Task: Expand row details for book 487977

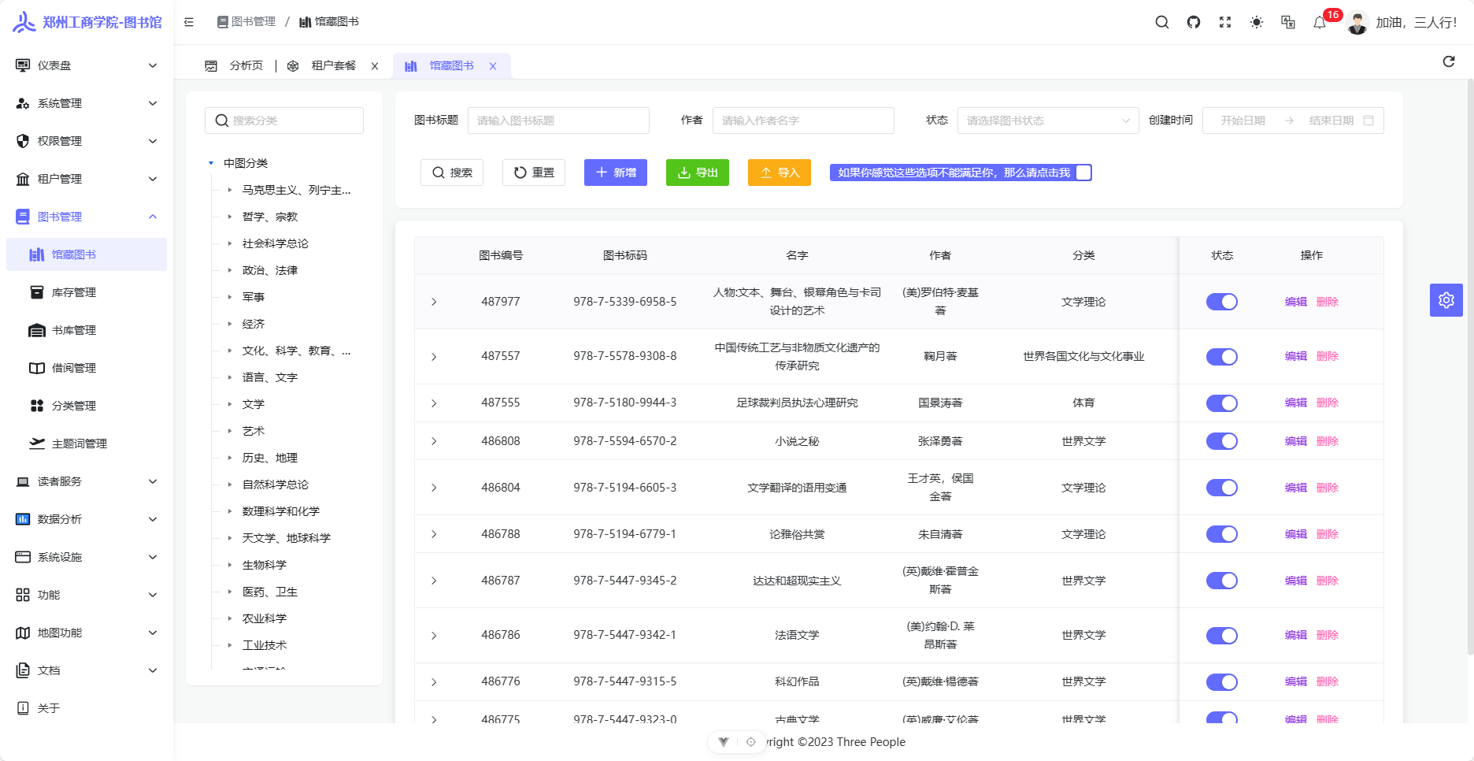Action: (x=434, y=302)
